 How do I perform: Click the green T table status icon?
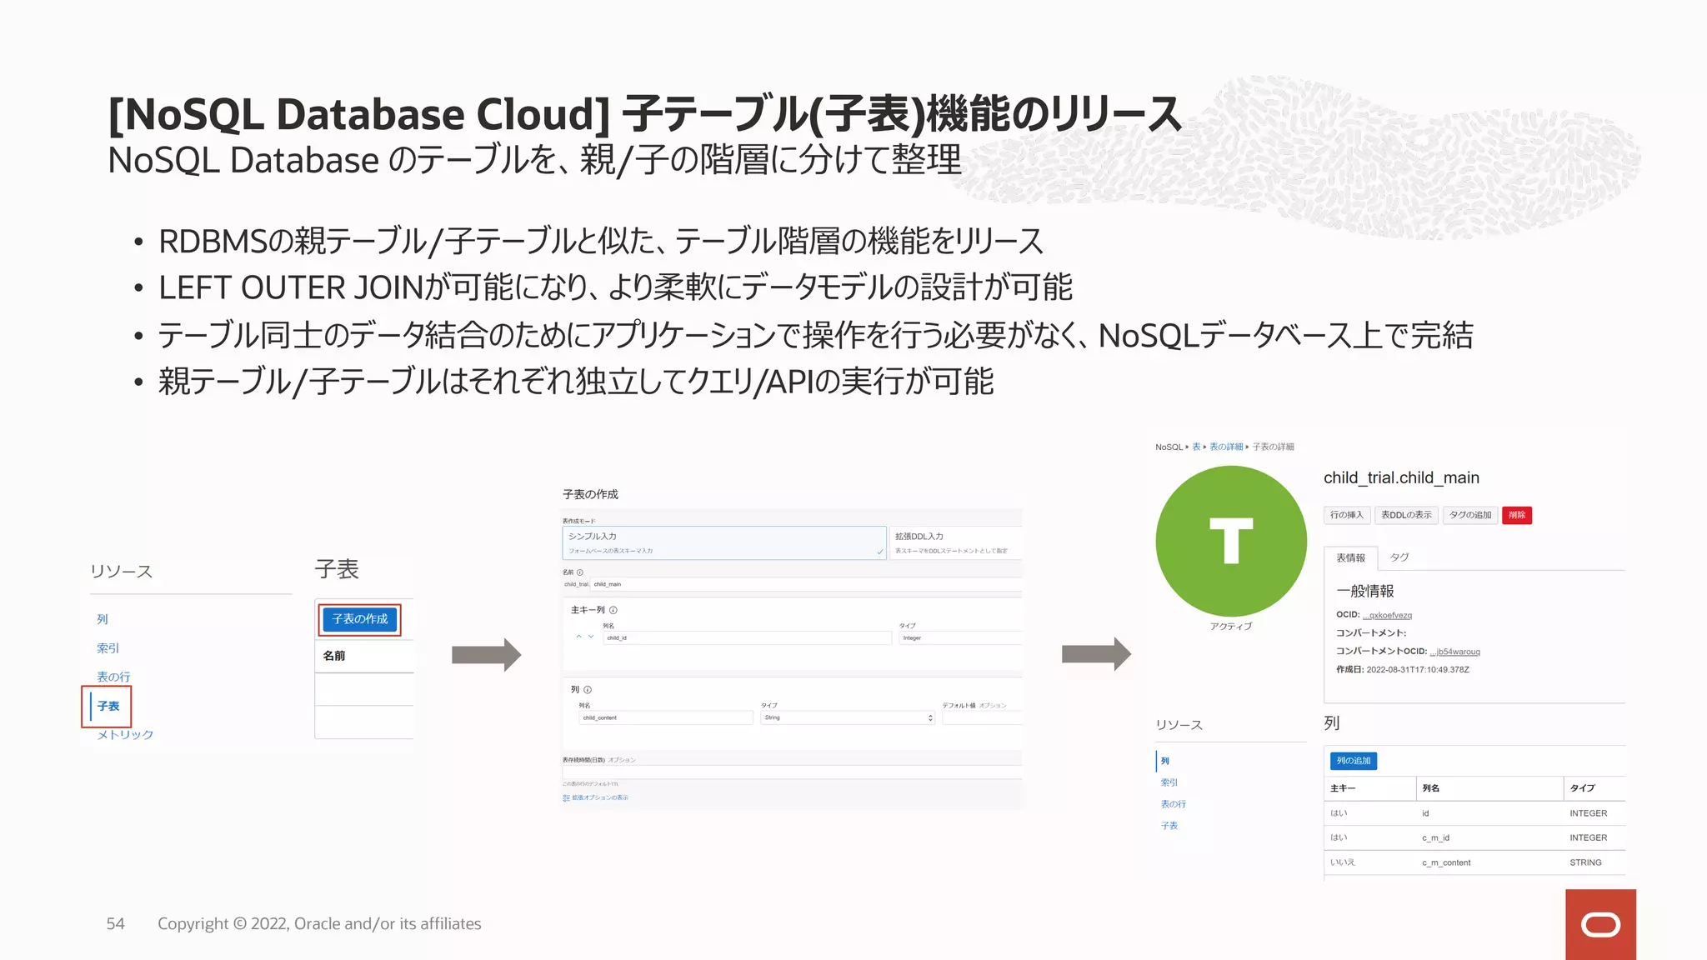(x=1231, y=541)
